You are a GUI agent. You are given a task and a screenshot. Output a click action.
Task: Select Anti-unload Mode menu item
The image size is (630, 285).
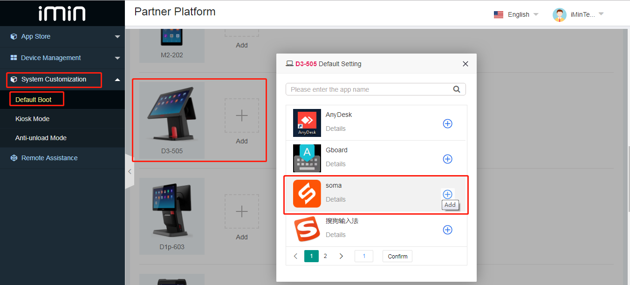[x=62, y=138]
